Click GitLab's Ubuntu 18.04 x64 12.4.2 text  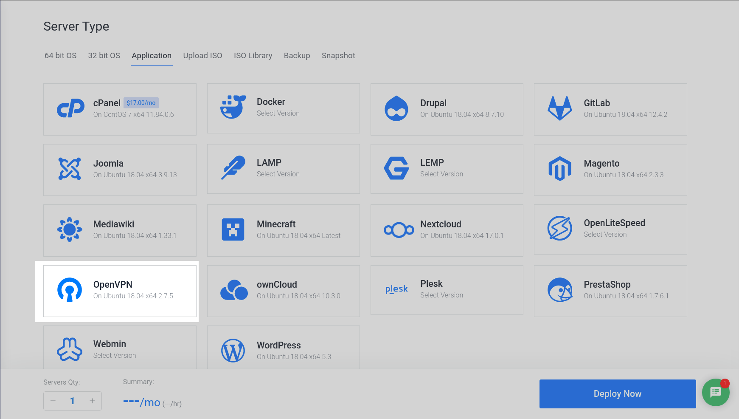pyautogui.click(x=625, y=115)
